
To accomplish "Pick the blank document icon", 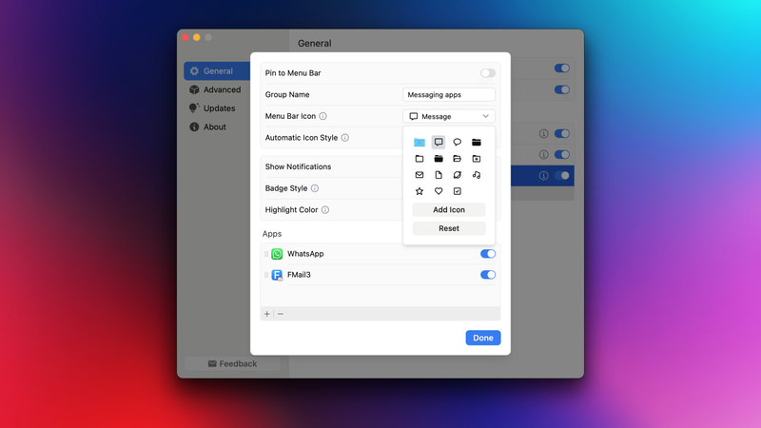I will tap(439, 175).
